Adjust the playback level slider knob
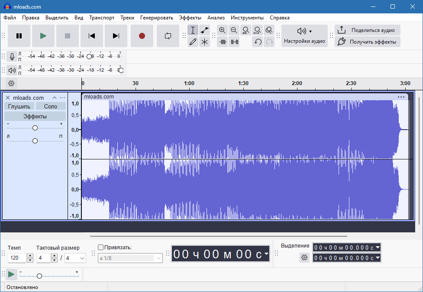The image size is (423, 292). [x=121, y=70]
